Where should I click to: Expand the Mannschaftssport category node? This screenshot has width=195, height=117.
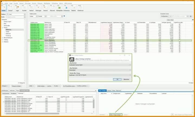[2, 38]
